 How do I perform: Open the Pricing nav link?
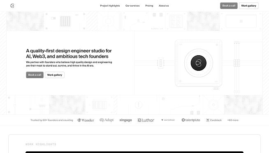pos(149,6)
